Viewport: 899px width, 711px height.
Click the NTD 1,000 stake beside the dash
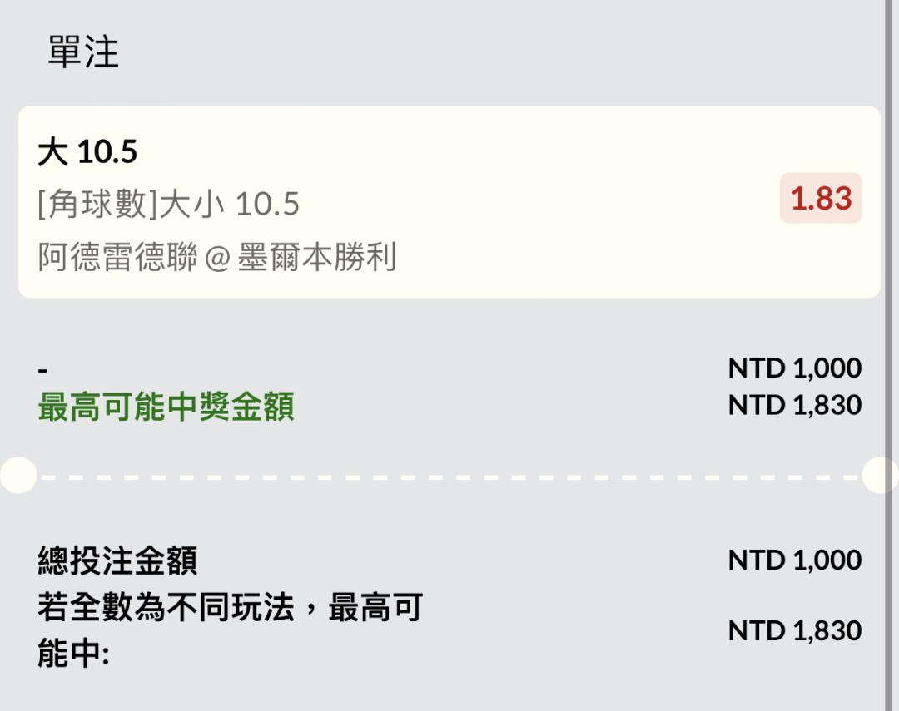(x=794, y=368)
